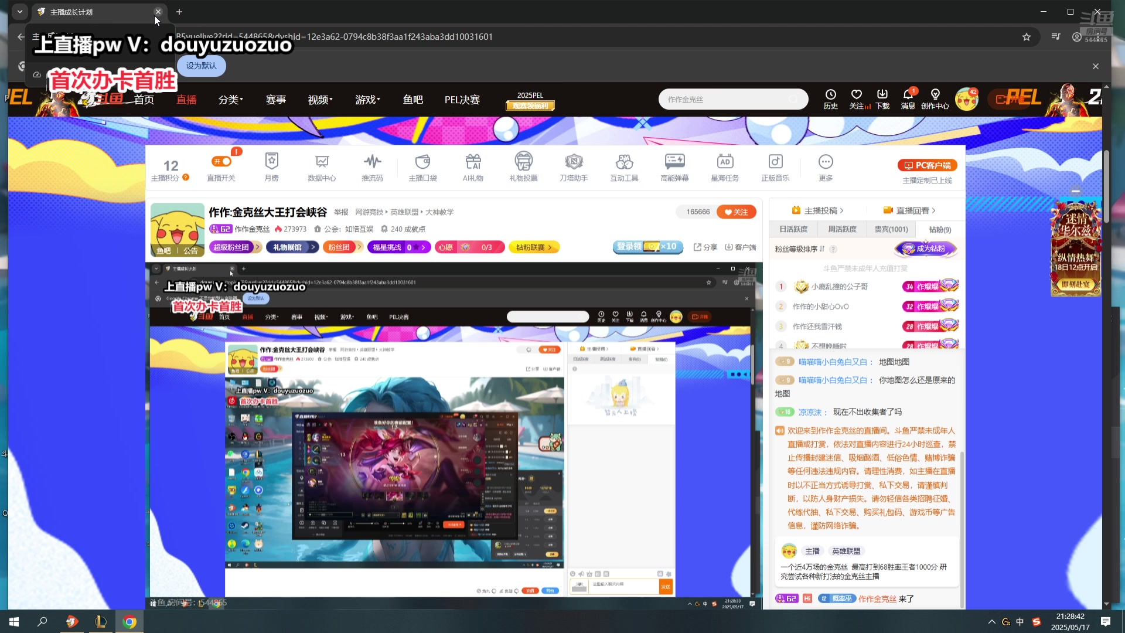1125x633 pixels.
Task: Click the PC客户端 button
Action: [x=927, y=165]
